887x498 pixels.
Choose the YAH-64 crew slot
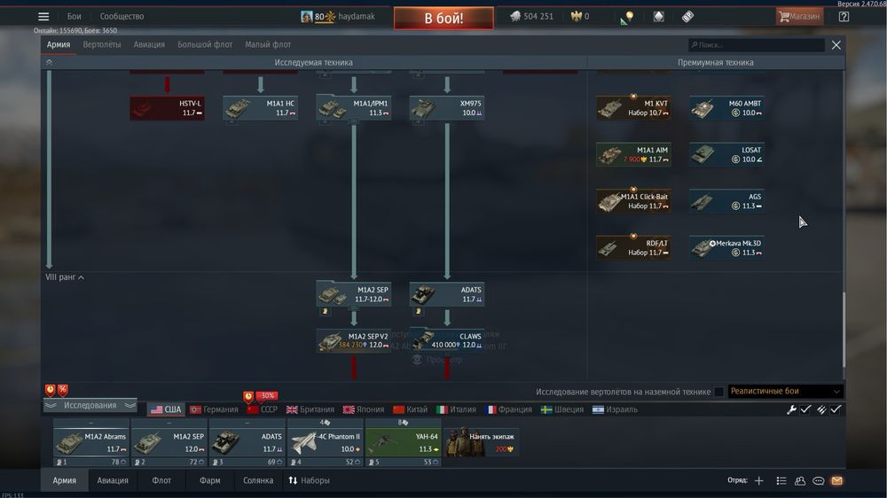(403, 442)
